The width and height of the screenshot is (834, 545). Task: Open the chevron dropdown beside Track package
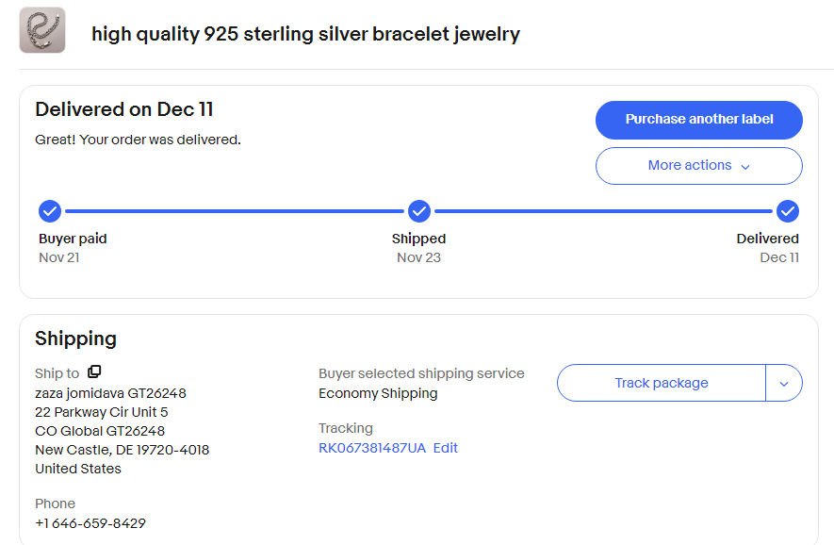(x=784, y=384)
